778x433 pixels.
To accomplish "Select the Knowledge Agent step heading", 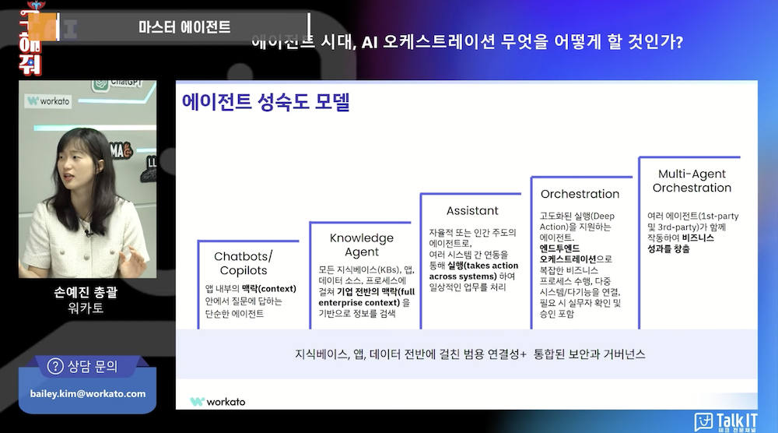I will (x=362, y=245).
